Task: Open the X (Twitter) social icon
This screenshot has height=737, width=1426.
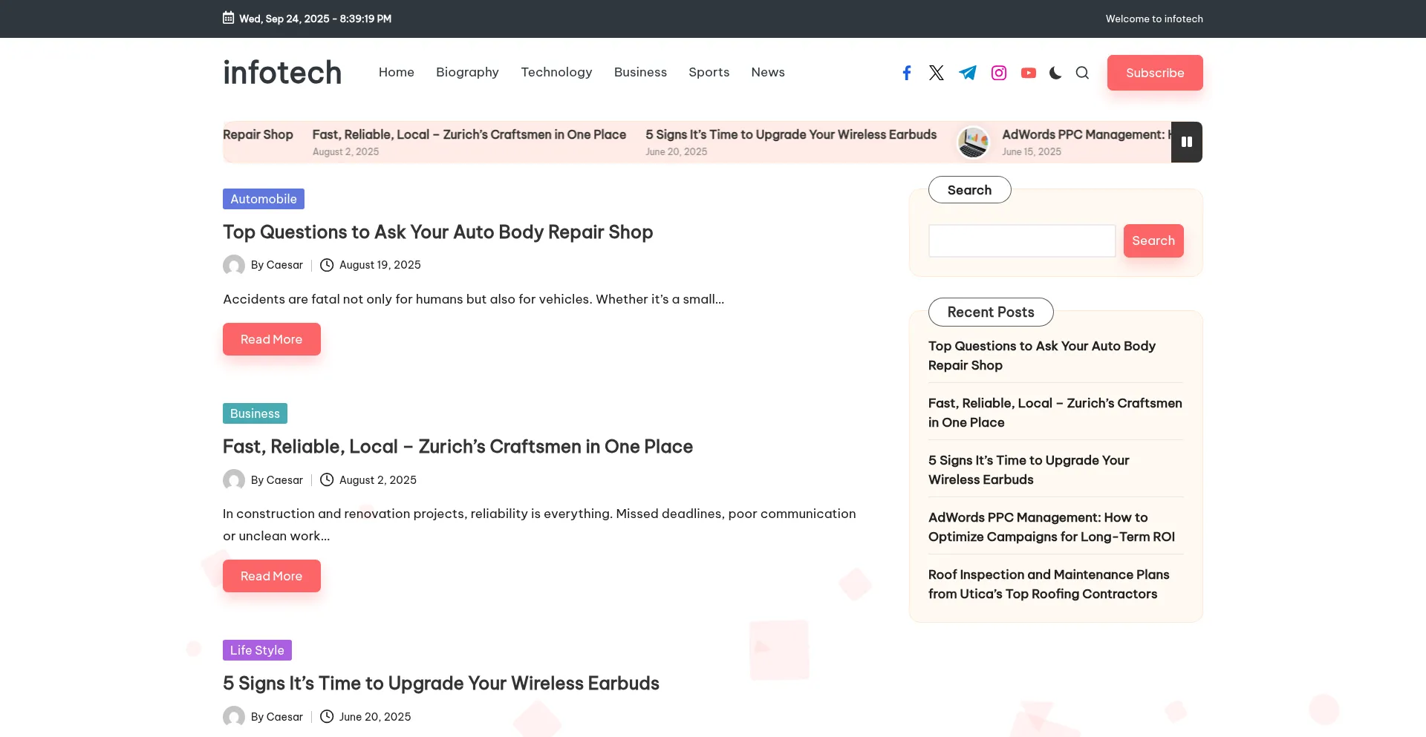Action: [937, 73]
